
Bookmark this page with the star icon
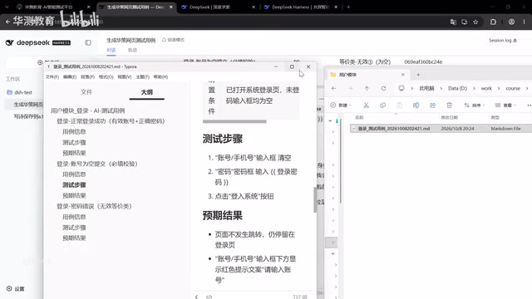475,22
